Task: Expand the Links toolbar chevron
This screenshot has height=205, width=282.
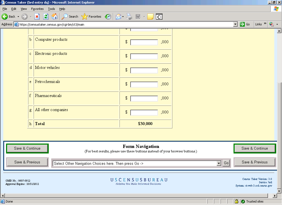Action: (x=265, y=24)
